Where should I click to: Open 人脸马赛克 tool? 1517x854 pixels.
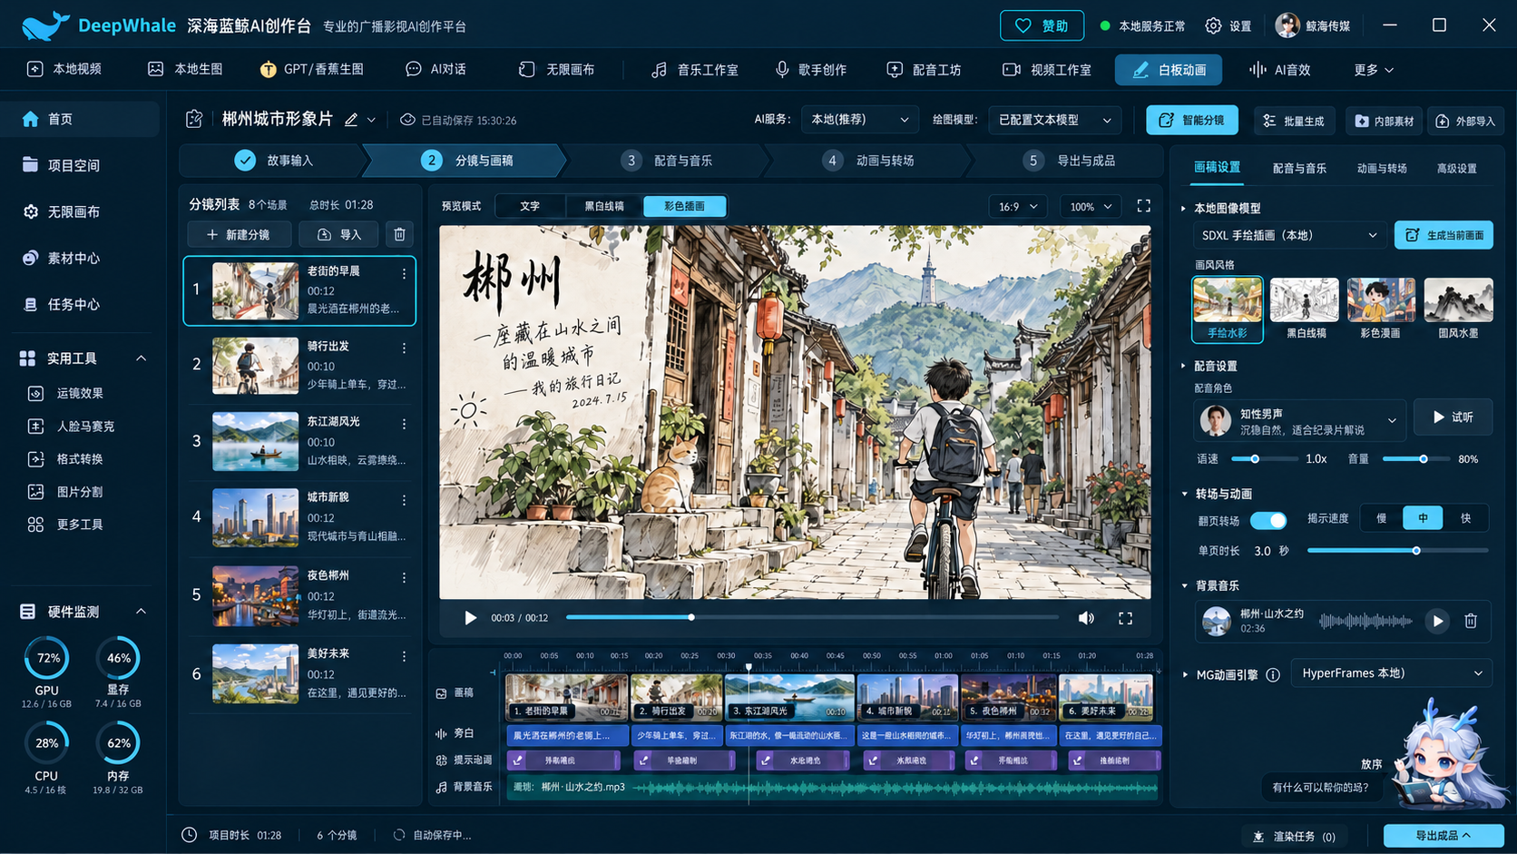pyautogui.click(x=71, y=426)
